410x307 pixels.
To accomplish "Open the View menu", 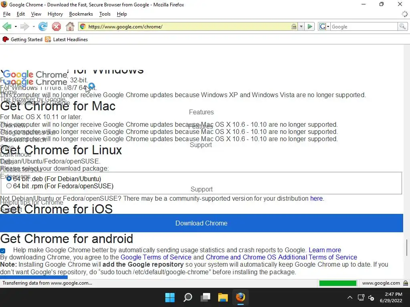I will coord(36,14).
